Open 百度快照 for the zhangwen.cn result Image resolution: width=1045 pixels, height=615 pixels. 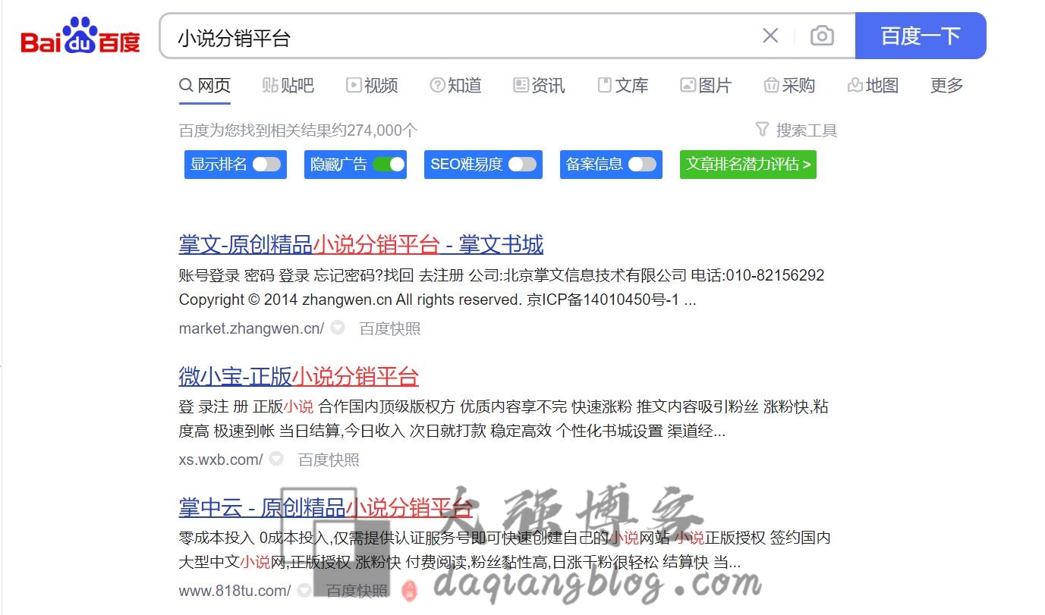click(x=390, y=328)
